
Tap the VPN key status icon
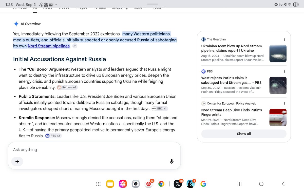pos(281,5)
